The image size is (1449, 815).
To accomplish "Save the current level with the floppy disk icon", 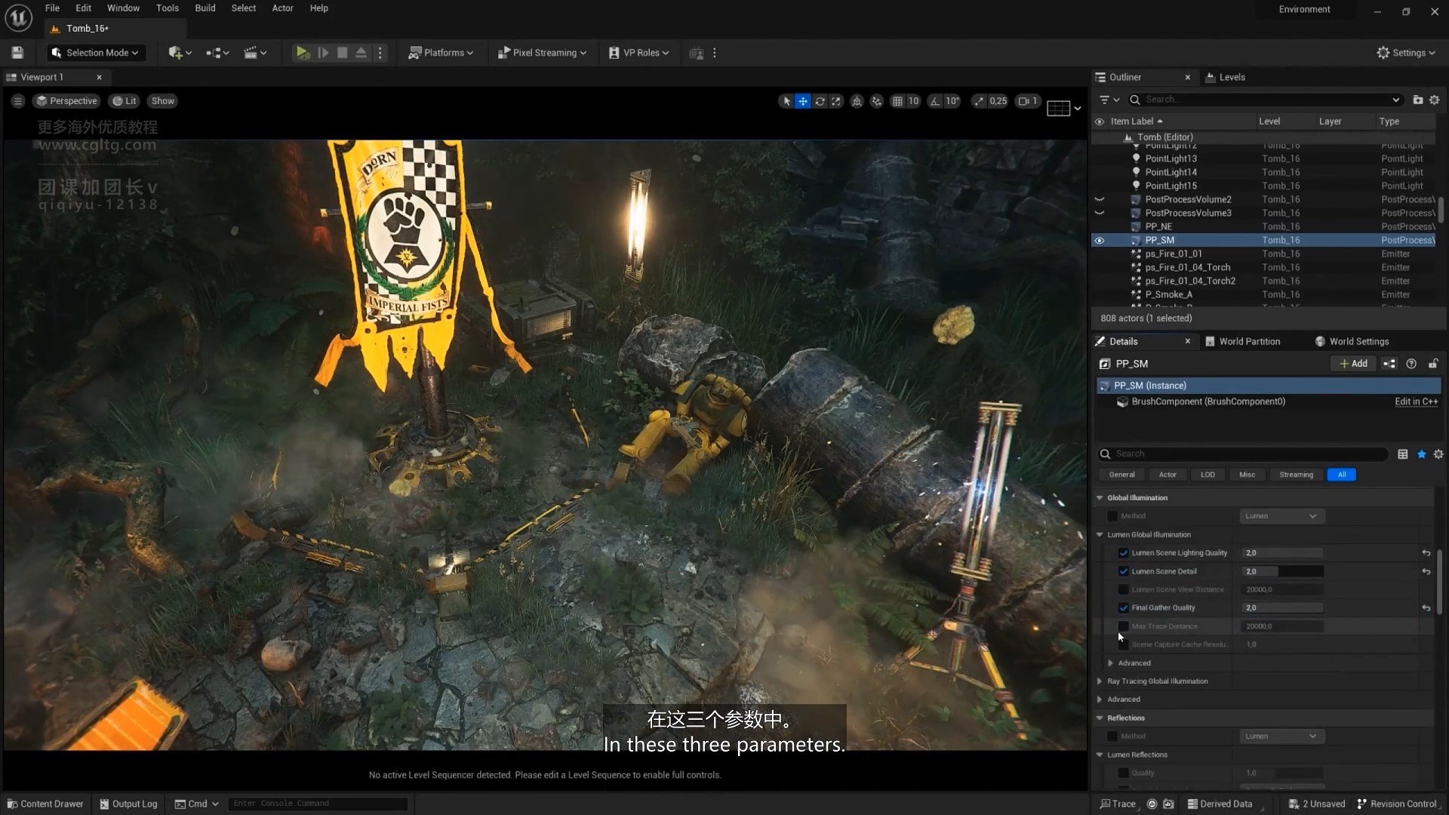I will coord(17,53).
